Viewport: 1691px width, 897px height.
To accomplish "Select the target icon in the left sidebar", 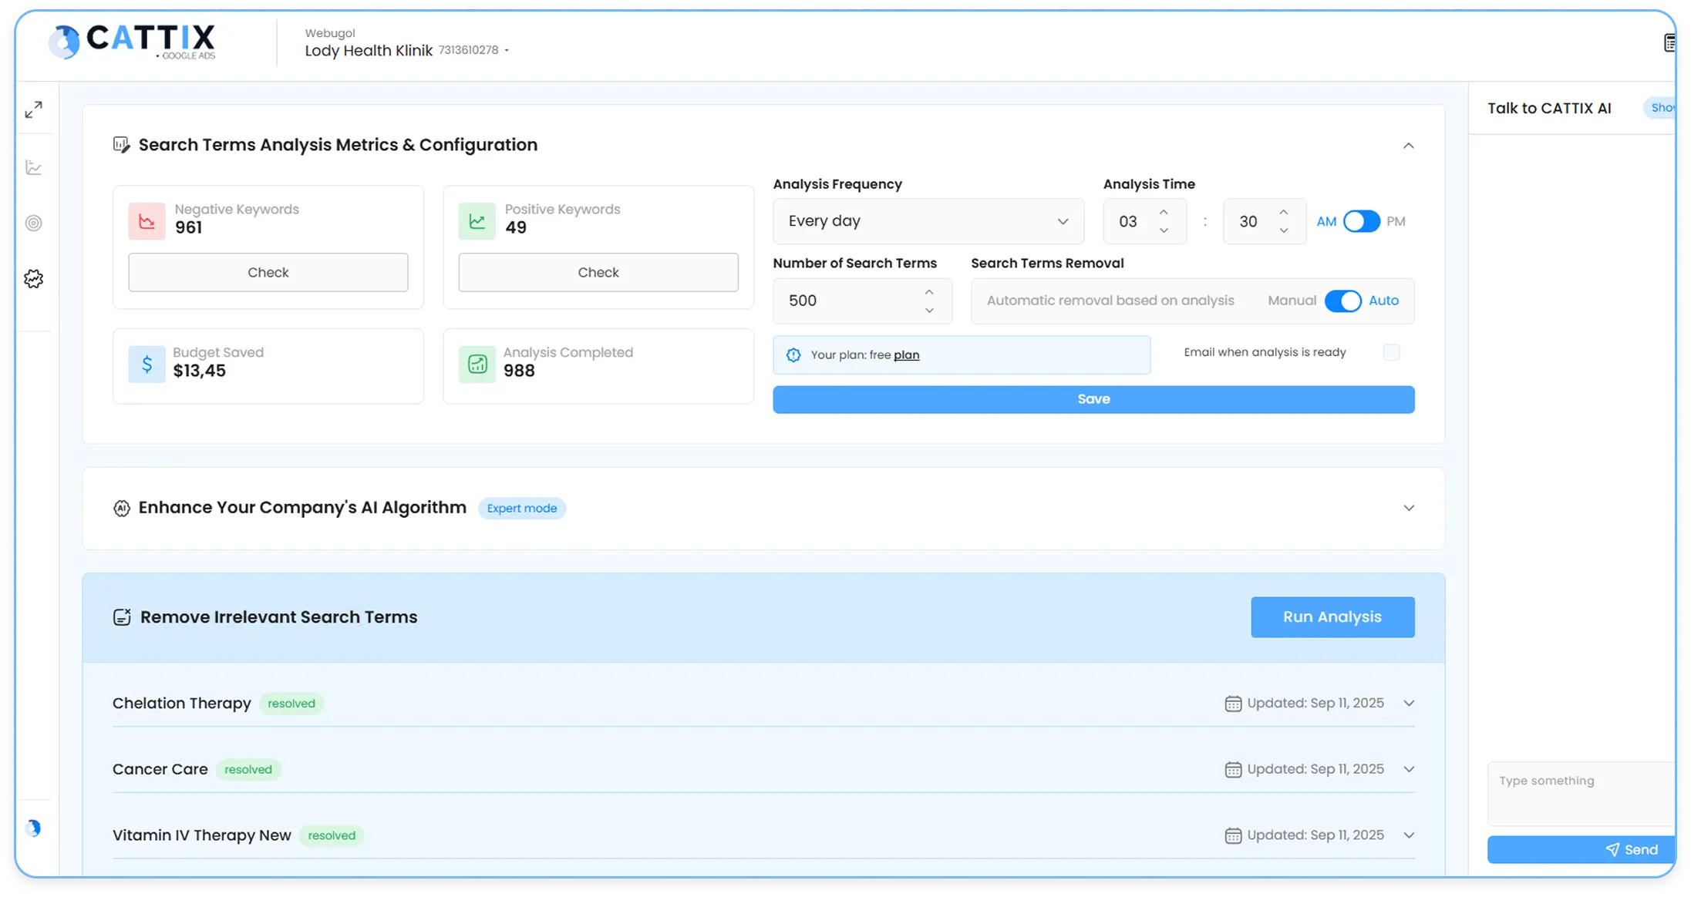I will pos(34,223).
